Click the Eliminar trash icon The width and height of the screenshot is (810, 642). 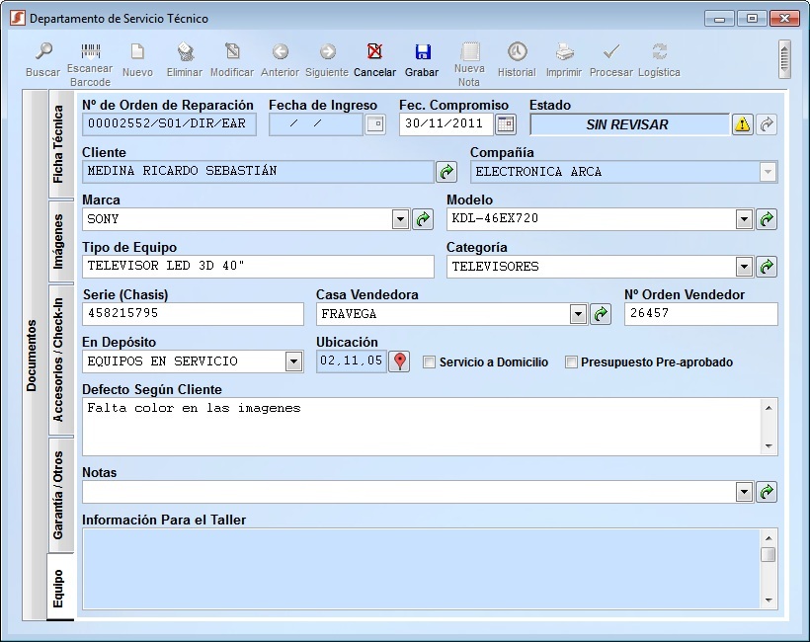point(185,51)
